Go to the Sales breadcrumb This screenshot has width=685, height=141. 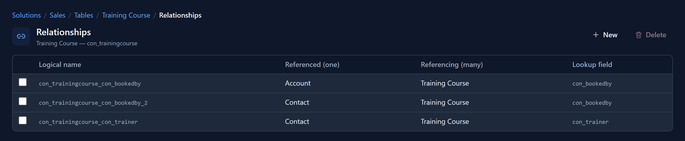click(x=57, y=15)
